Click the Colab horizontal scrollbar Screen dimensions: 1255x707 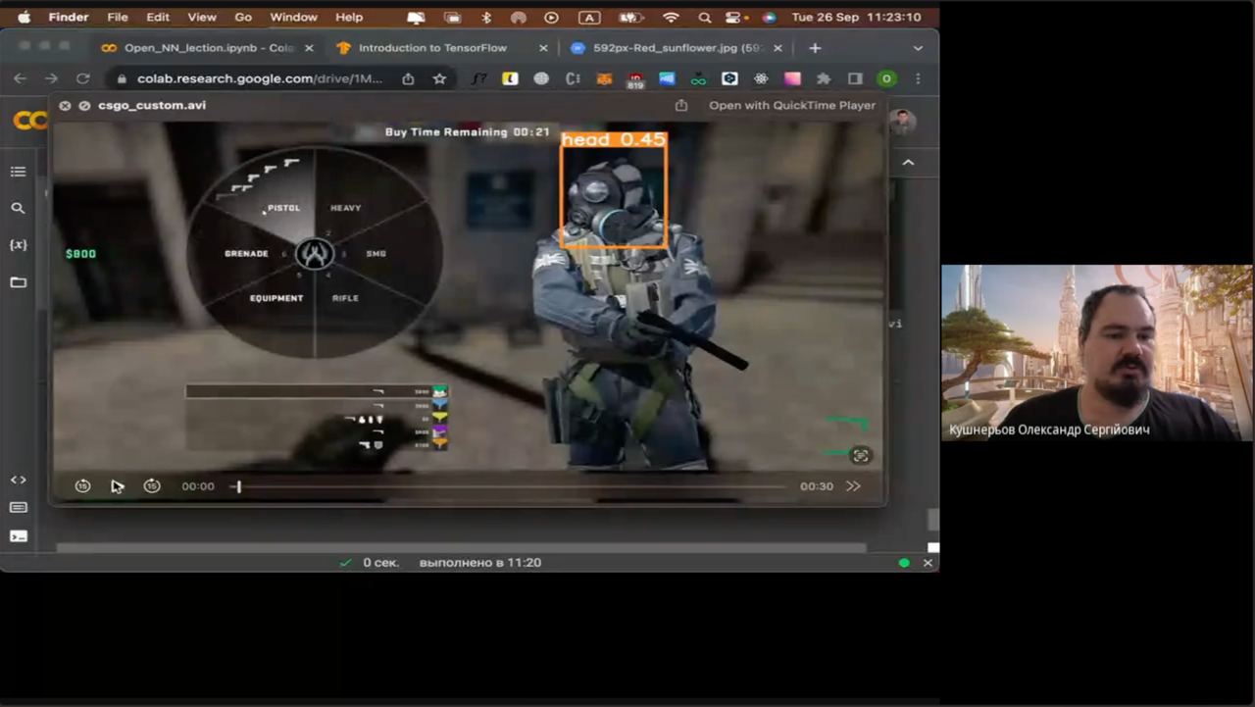(461, 548)
